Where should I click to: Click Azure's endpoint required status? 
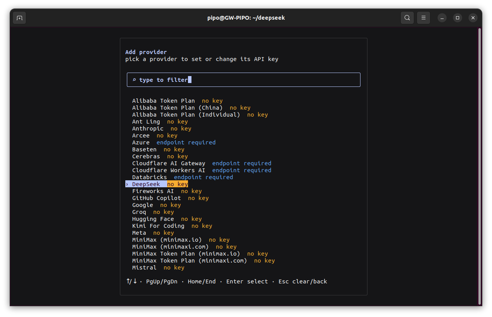186,142
